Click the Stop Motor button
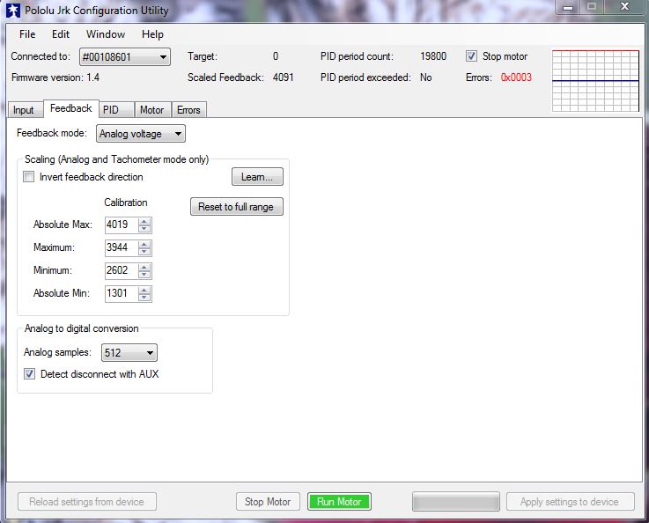The width and height of the screenshot is (649, 523). 268,502
